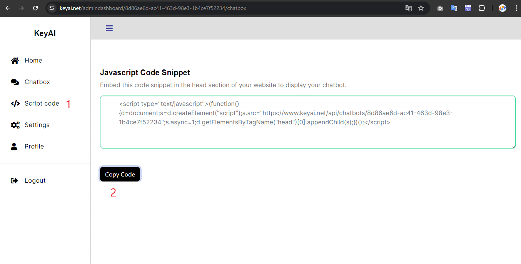Viewport: 521px width, 264px height.
Task: Click the translate page icon
Action: click(x=409, y=8)
